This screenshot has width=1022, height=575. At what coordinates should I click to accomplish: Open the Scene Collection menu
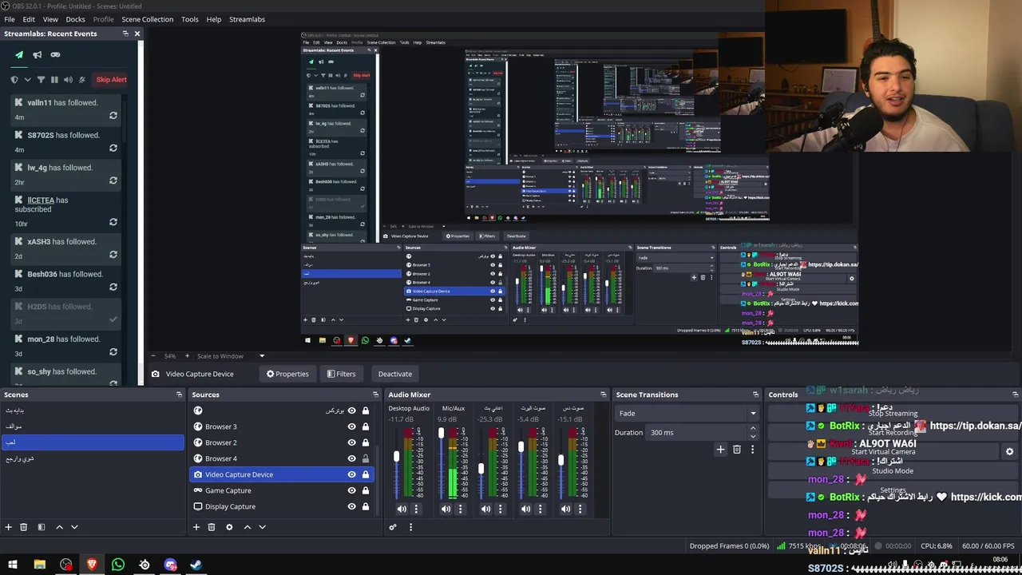coord(147,19)
